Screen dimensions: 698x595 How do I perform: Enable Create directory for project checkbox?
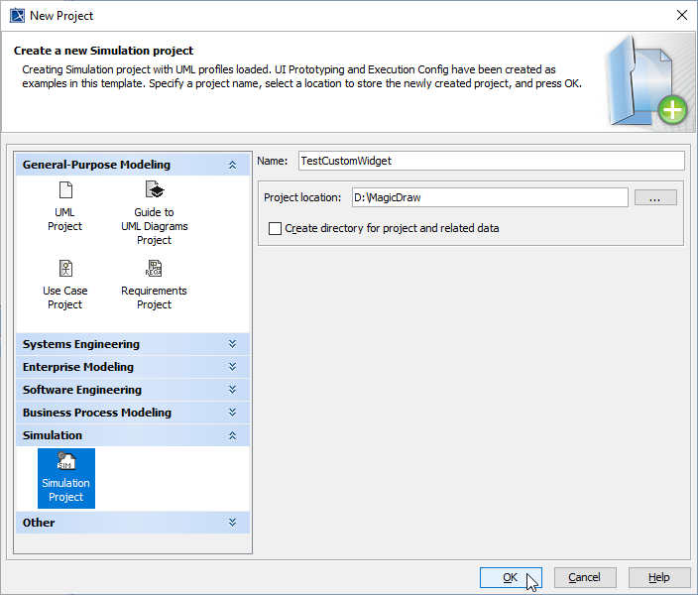click(x=275, y=228)
